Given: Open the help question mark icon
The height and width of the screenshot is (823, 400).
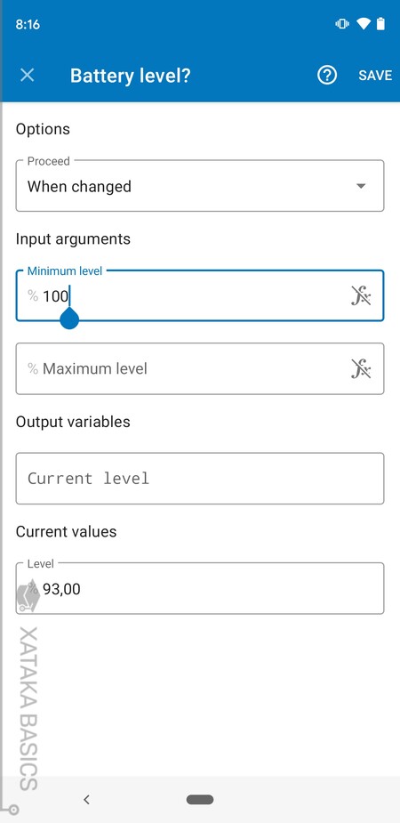Looking at the screenshot, I should point(327,76).
